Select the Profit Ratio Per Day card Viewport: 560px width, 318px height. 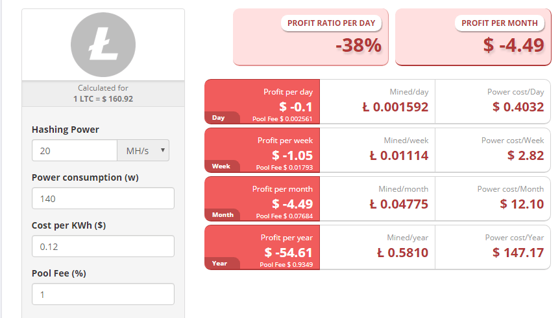pos(311,37)
